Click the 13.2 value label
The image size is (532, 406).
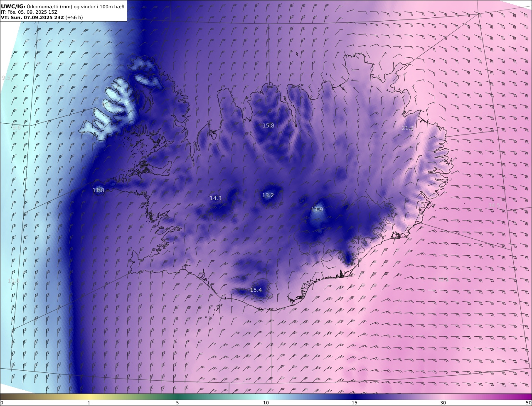point(268,195)
